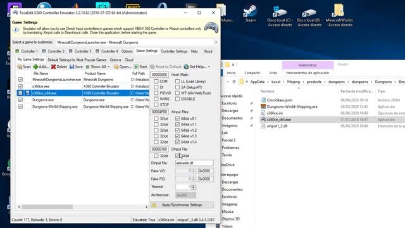405x228 pixels.
Task: Expand the Select a game dropdown
Action: click(x=216, y=42)
